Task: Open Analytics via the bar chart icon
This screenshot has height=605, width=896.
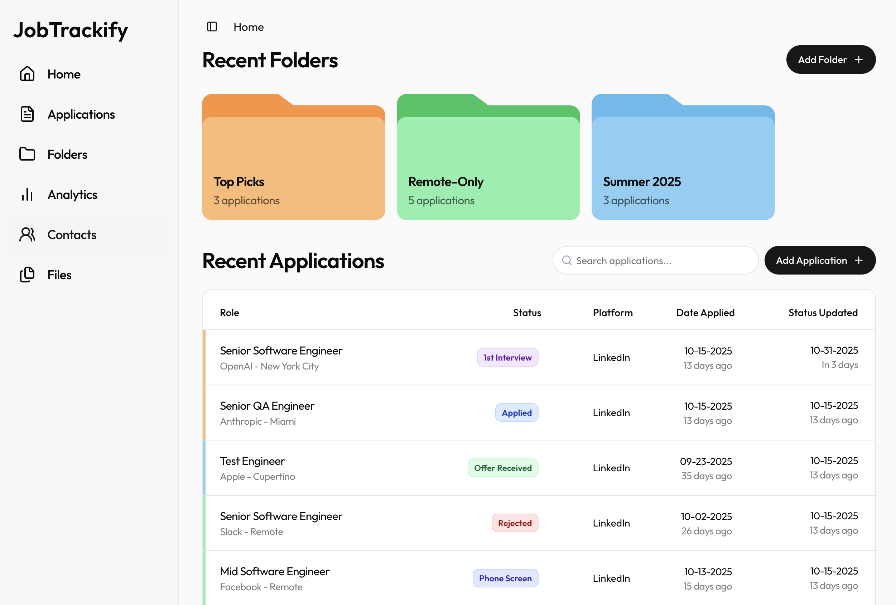Action: [27, 195]
